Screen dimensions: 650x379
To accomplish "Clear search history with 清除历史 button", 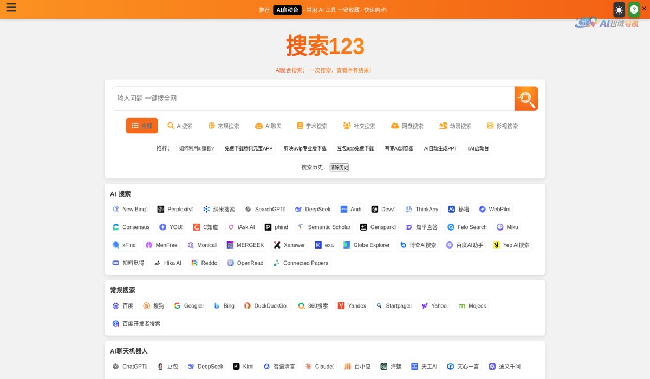I will pyautogui.click(x=339, y=167).
